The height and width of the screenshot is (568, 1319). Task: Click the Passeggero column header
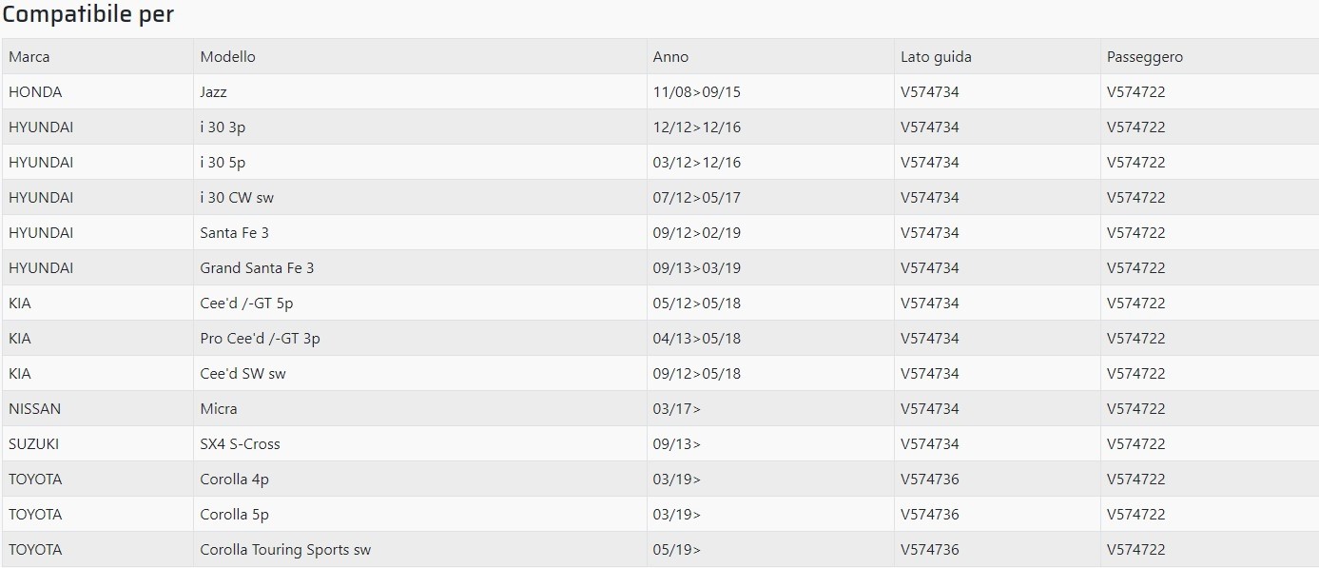[x=1144, y=57]
